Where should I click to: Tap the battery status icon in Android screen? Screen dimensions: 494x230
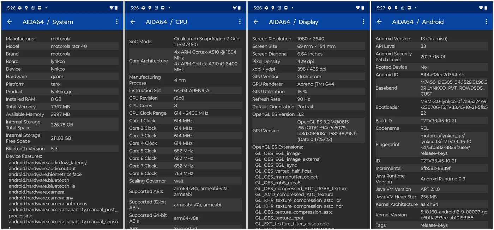[486, 8]
